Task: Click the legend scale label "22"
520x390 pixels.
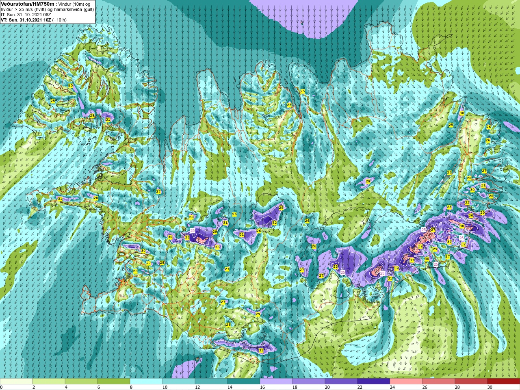Action: click(x=360, y=387)
